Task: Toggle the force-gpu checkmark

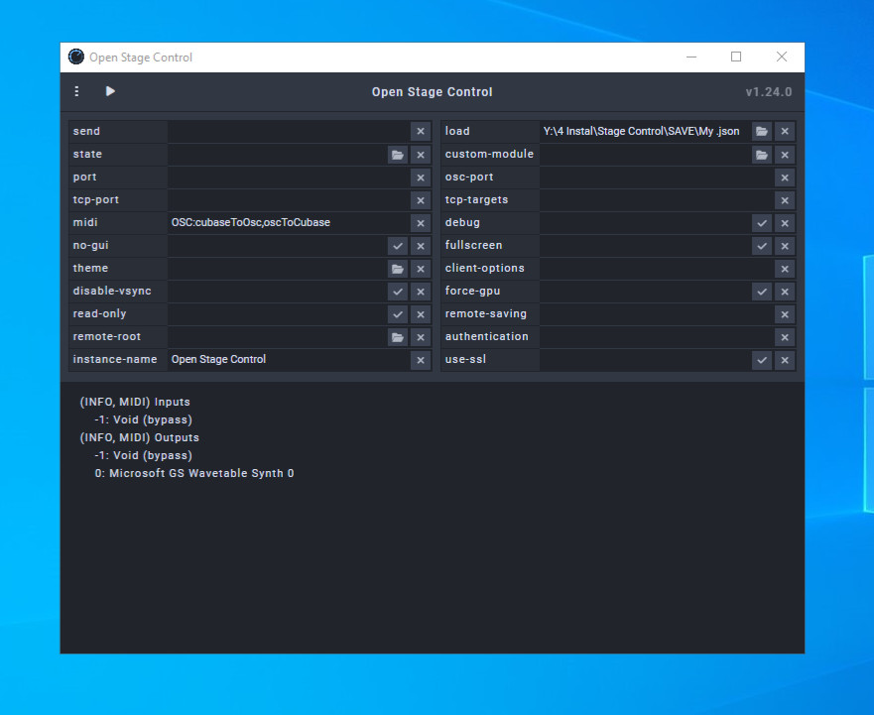Action: coord(762,292)
